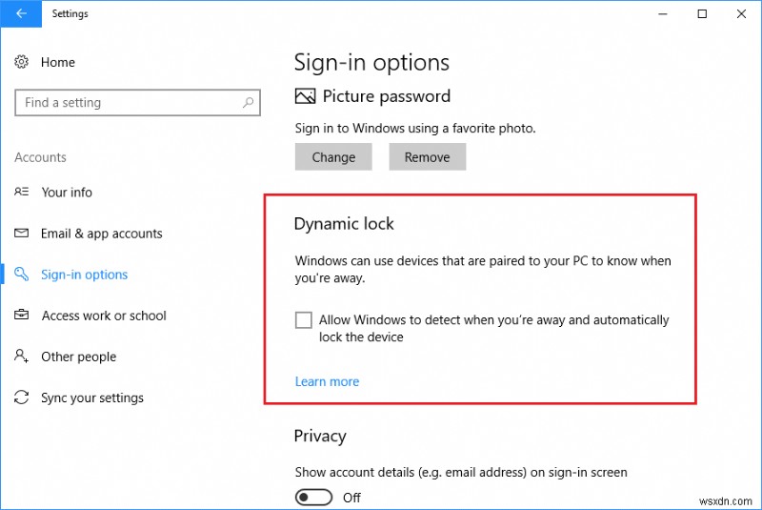Click the 'Show account details' description text
The width and height of the screenshot is (762, 510).
tap(461, 473)
